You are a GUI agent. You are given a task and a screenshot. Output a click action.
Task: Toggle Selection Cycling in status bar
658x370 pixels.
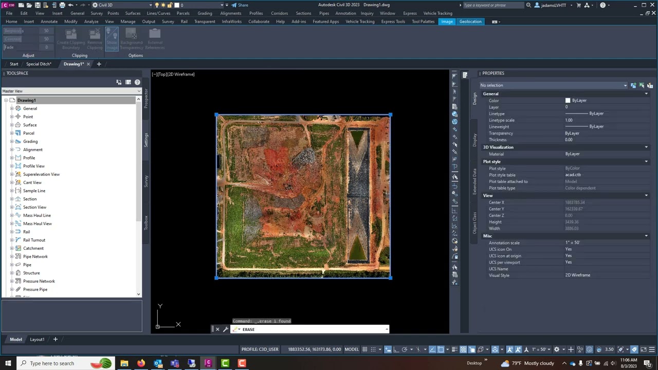[x=472, y=349]
